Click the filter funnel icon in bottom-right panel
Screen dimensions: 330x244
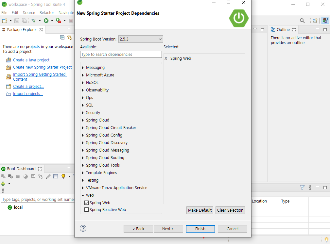coord(302,187)
